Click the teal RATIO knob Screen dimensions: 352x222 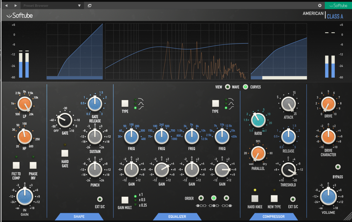coord(258,120)
